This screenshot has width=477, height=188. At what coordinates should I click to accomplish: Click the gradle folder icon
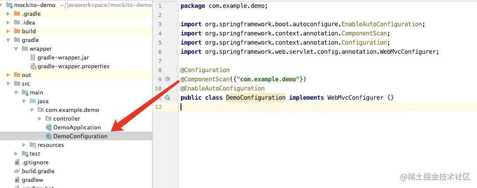[x=17, y=40]
